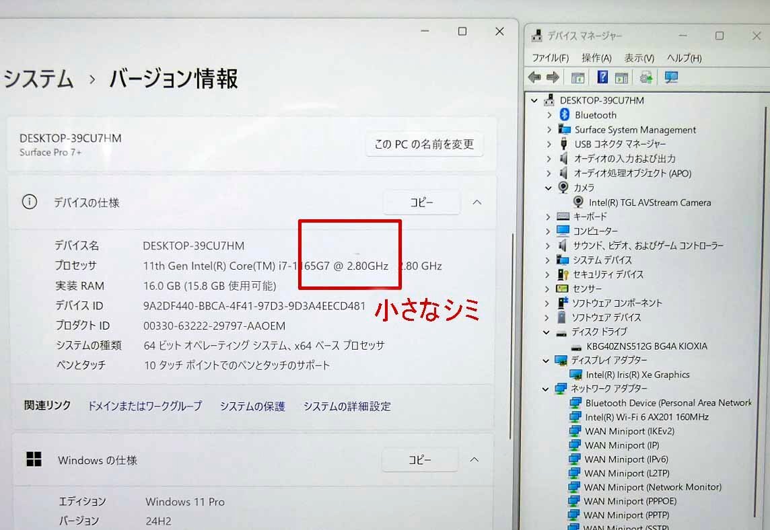Expand the キーボード category
This screenshot has height=530, width=770.
pyautogui.click(x=548, y=217)
